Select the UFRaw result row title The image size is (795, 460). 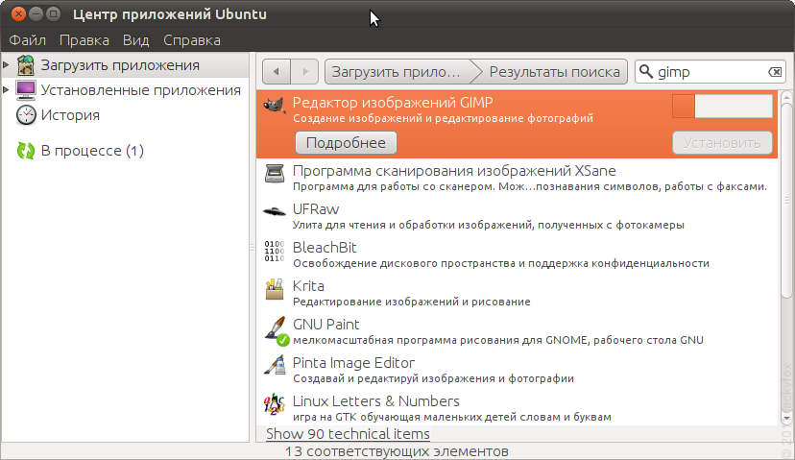tap(315, 209)
